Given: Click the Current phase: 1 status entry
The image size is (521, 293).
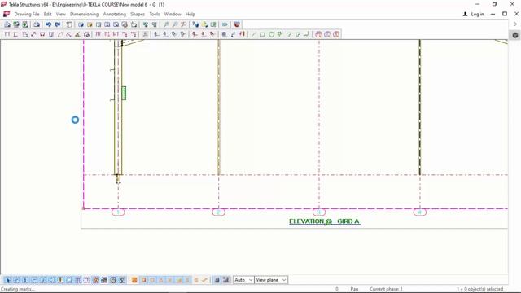Looking at the screenshot, I should [386, 289].
